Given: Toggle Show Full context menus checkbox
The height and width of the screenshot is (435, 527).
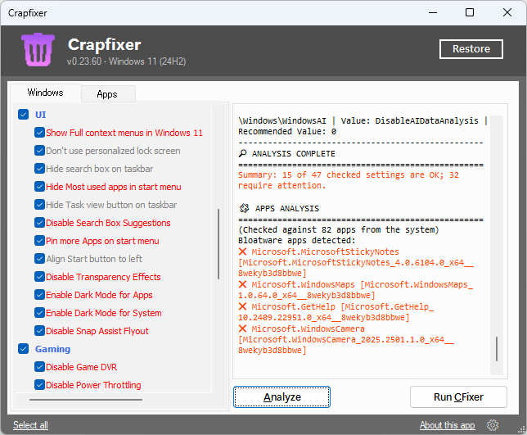Looking at the screenshot, I should [39, 133].
